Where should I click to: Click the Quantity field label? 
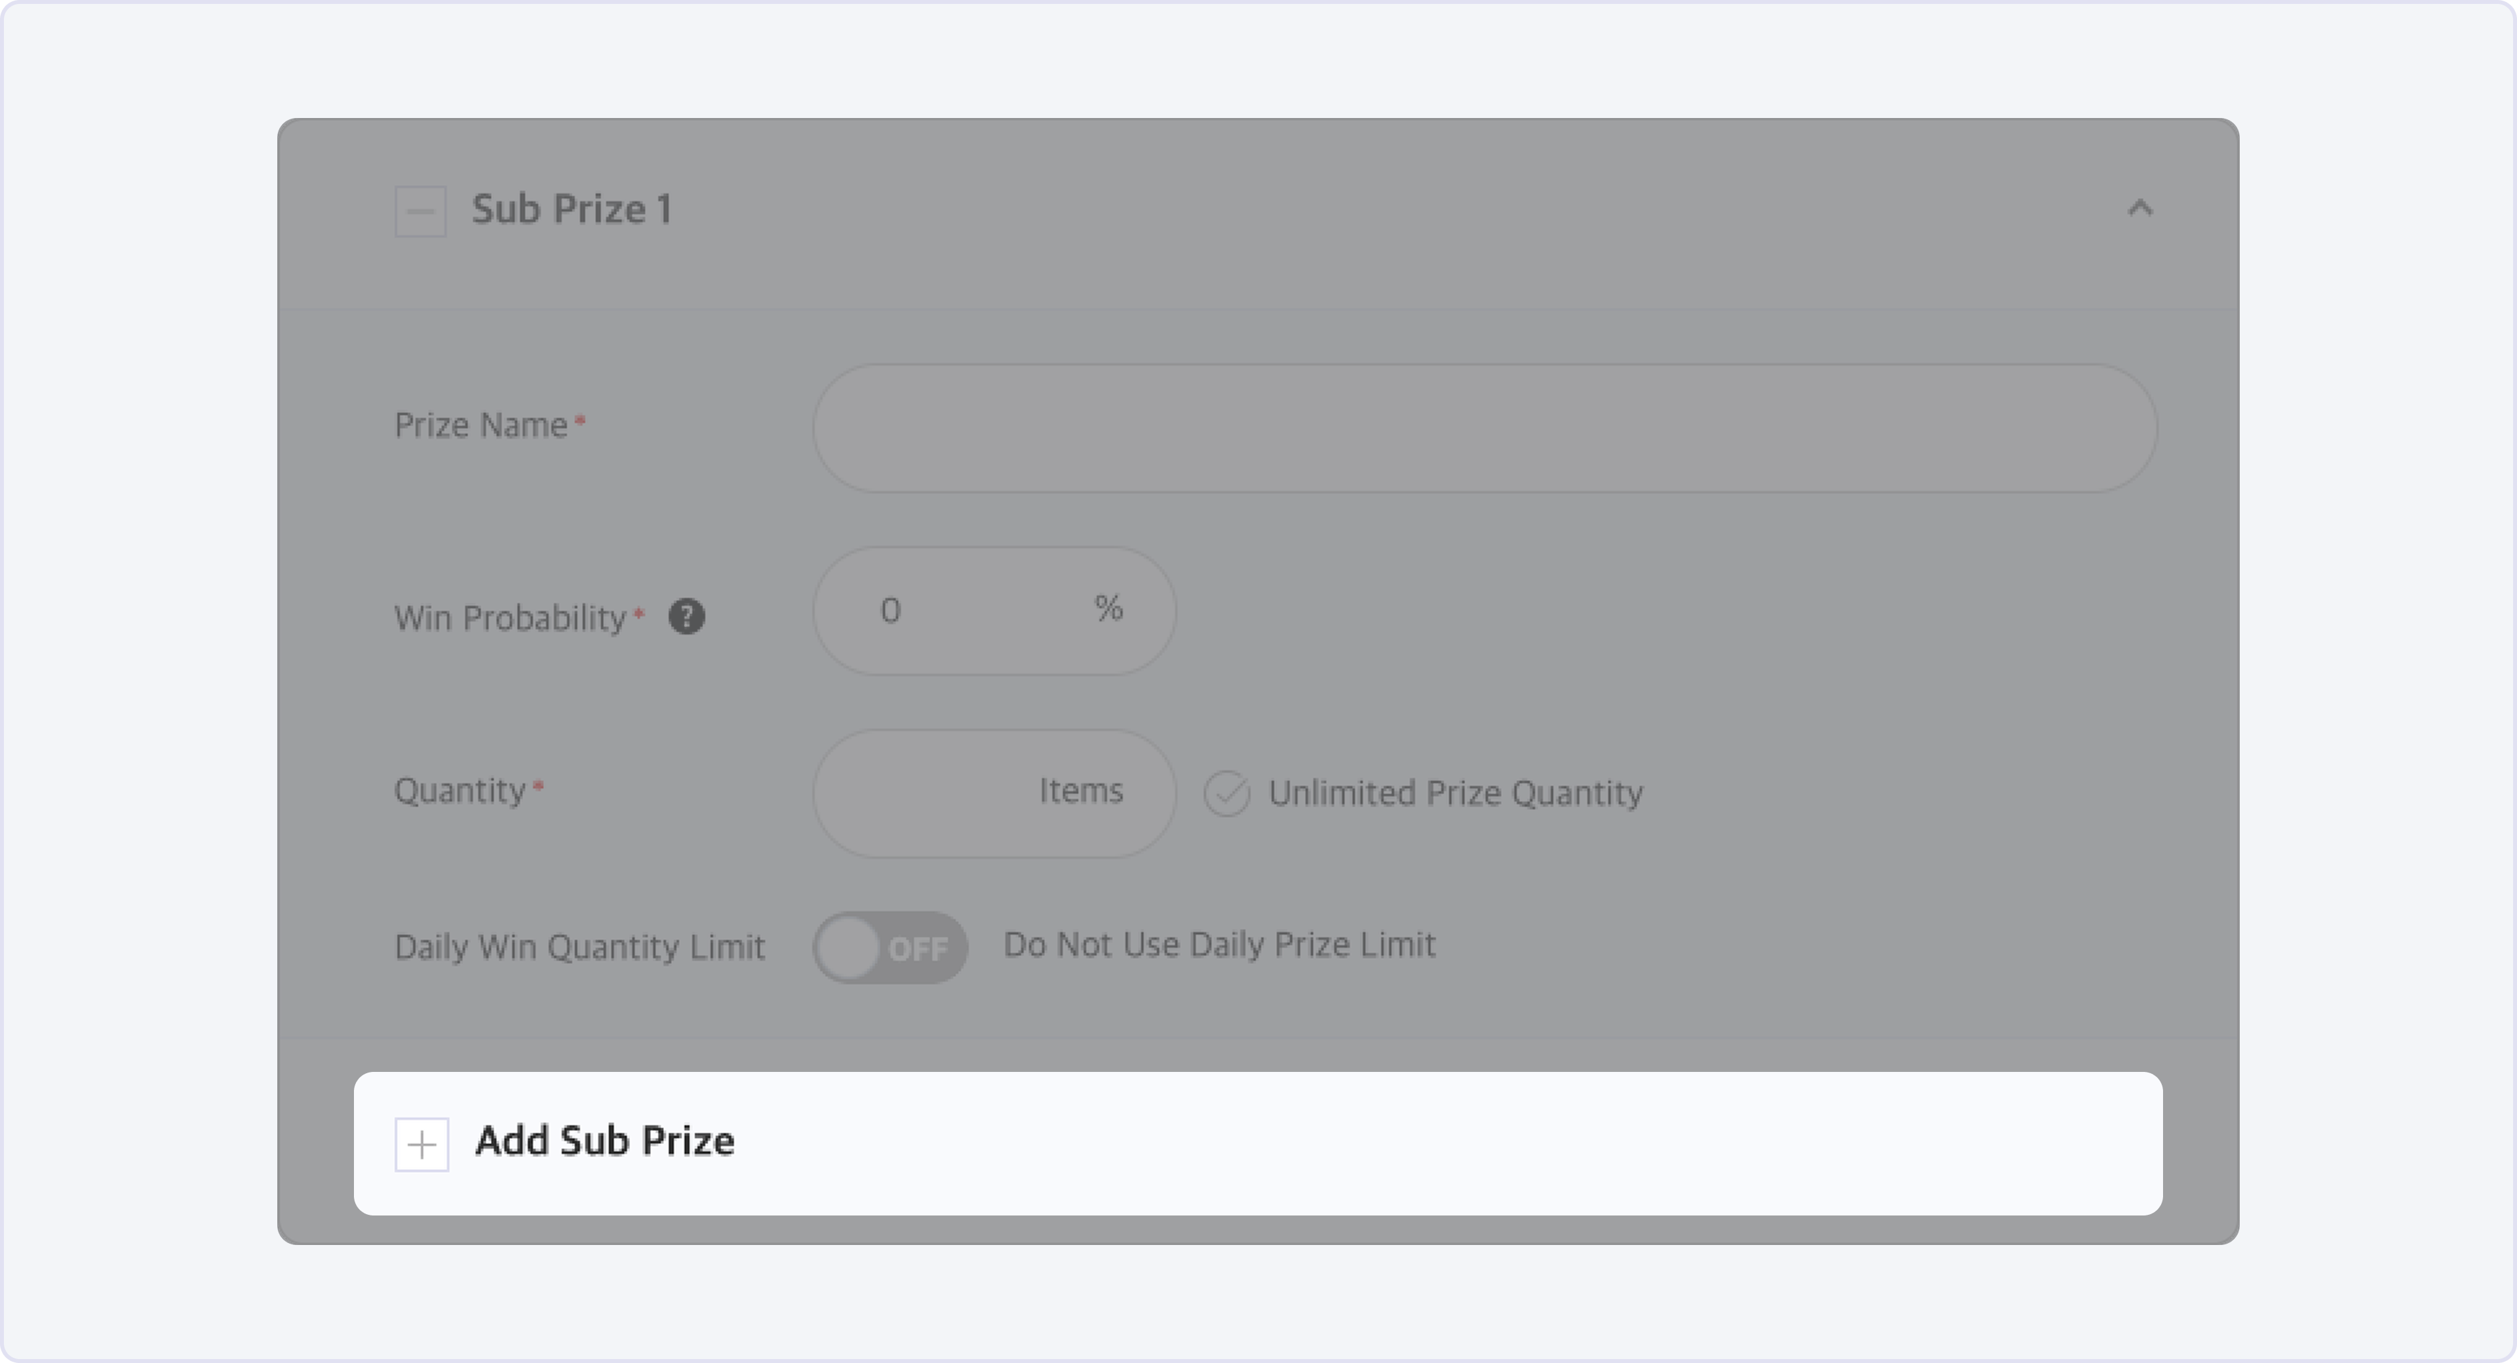point(460,791)
